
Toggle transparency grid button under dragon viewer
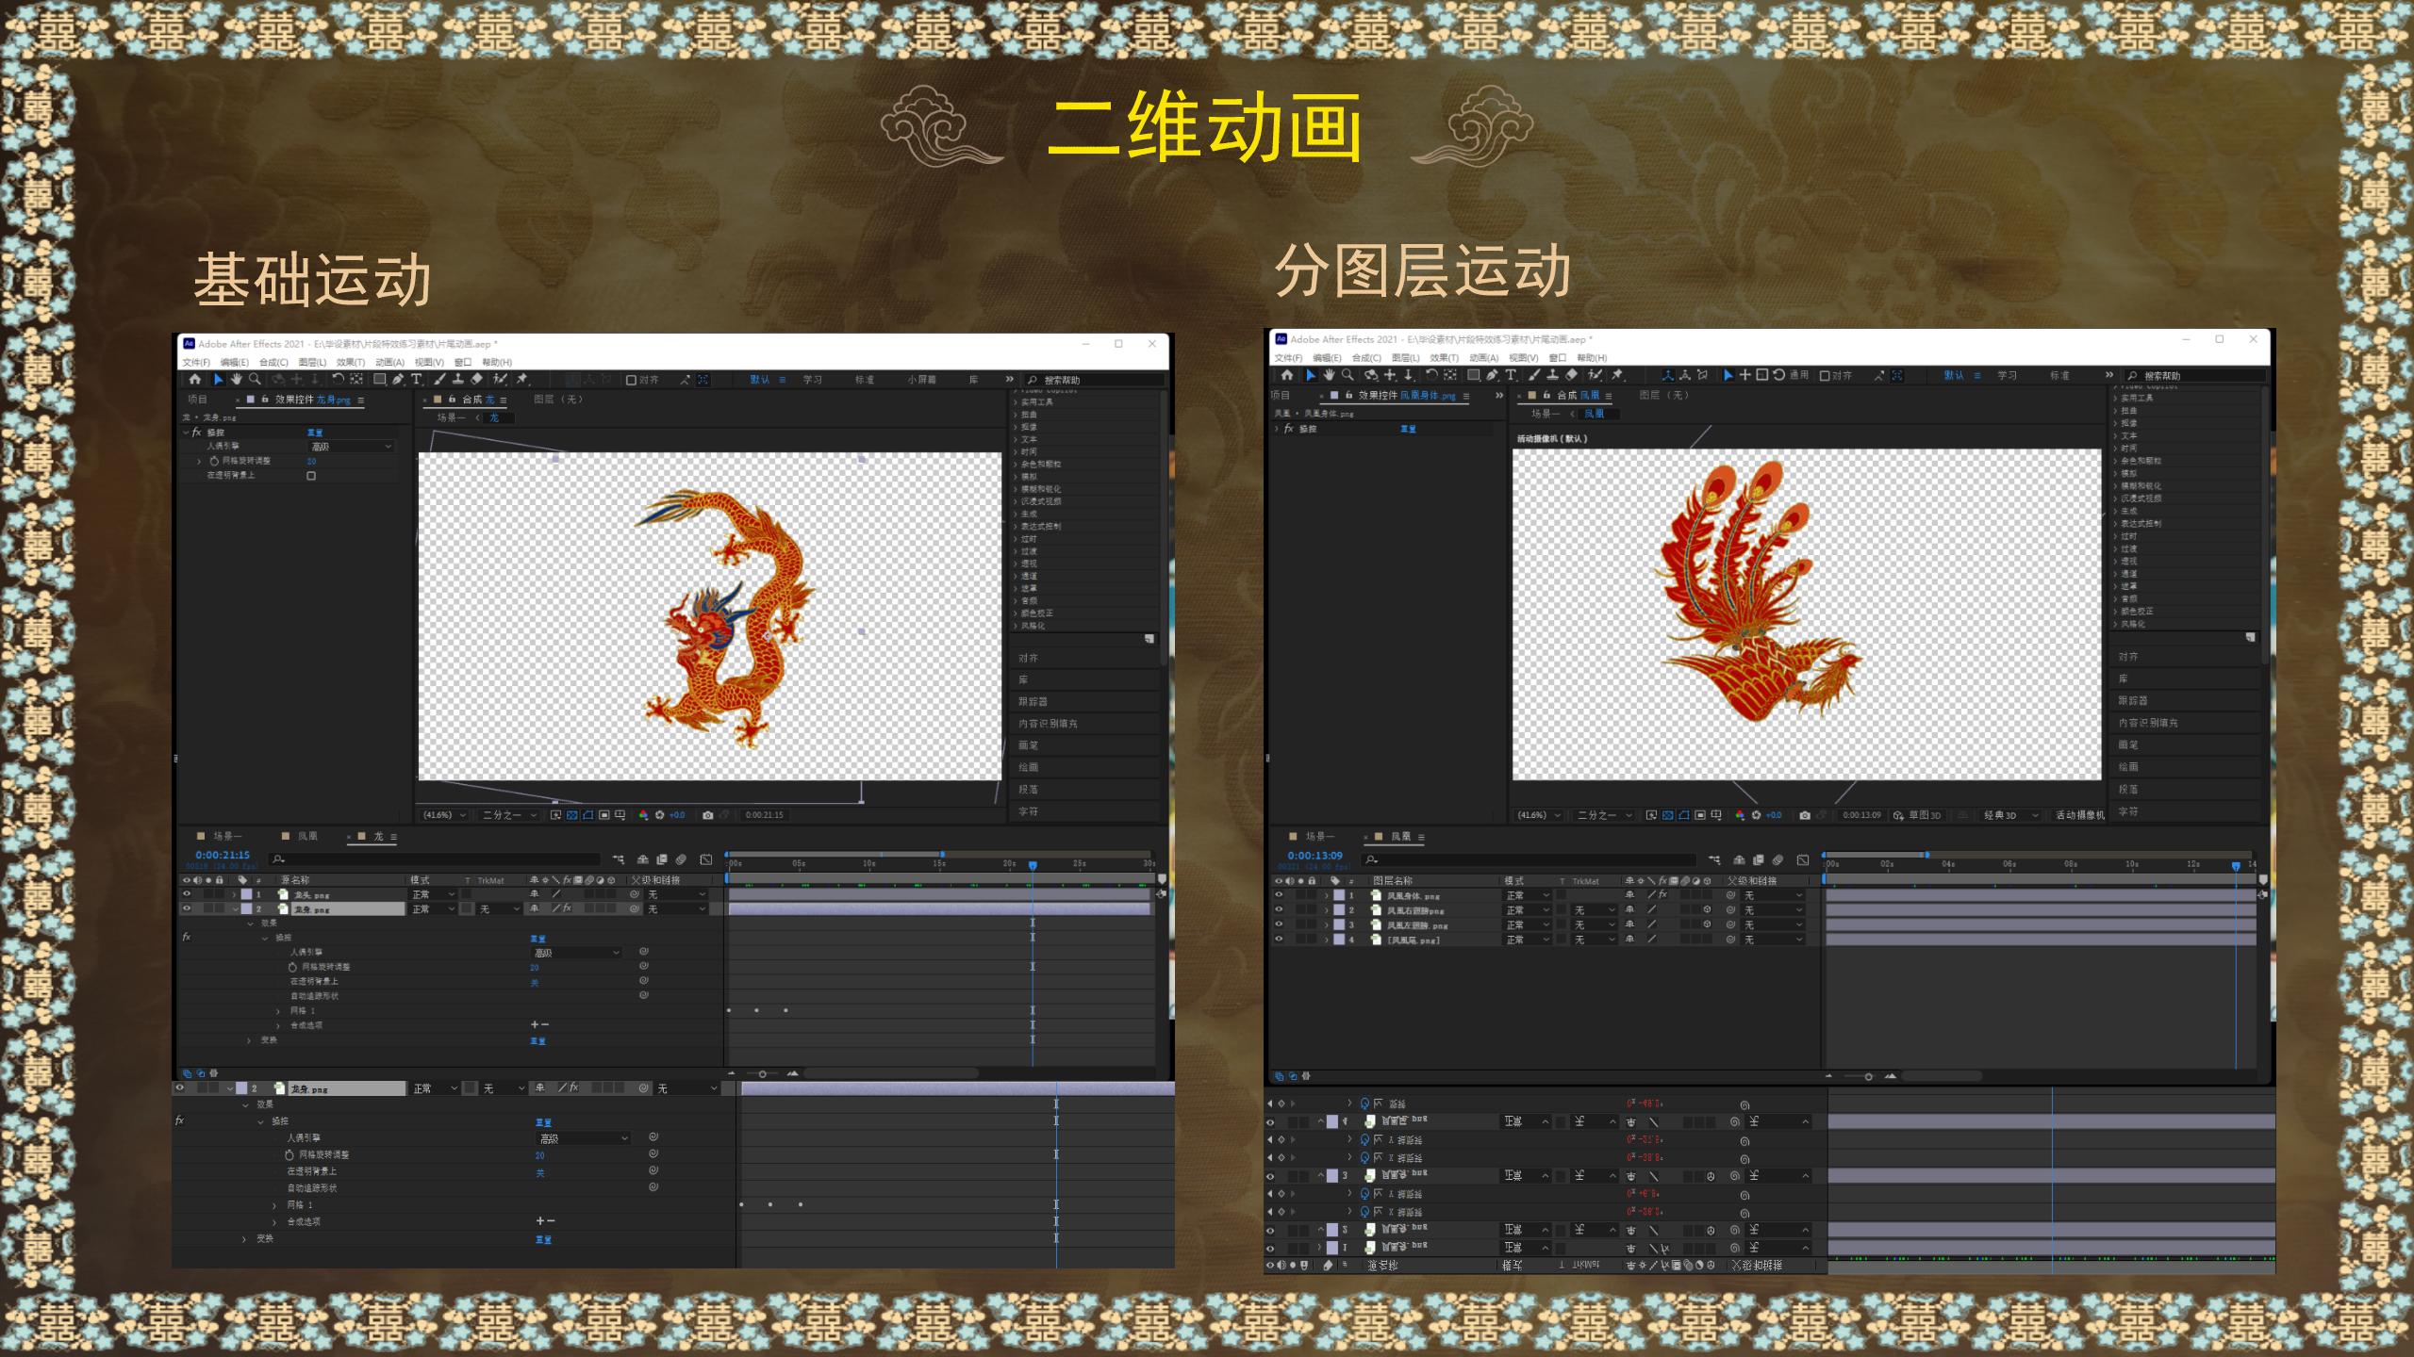point(571,815)
